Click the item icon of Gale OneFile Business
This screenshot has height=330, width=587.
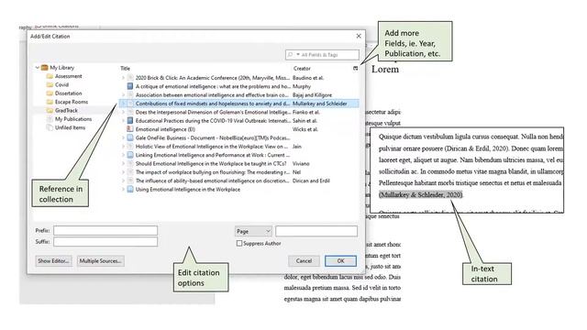[x=130, y=138]
